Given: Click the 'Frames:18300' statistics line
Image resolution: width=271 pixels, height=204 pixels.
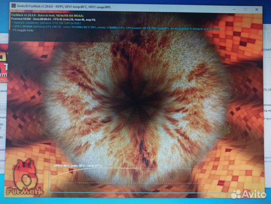Looking at the screenshot, I should coord(53,19).
